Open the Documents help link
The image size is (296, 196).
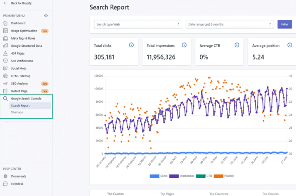18,176
